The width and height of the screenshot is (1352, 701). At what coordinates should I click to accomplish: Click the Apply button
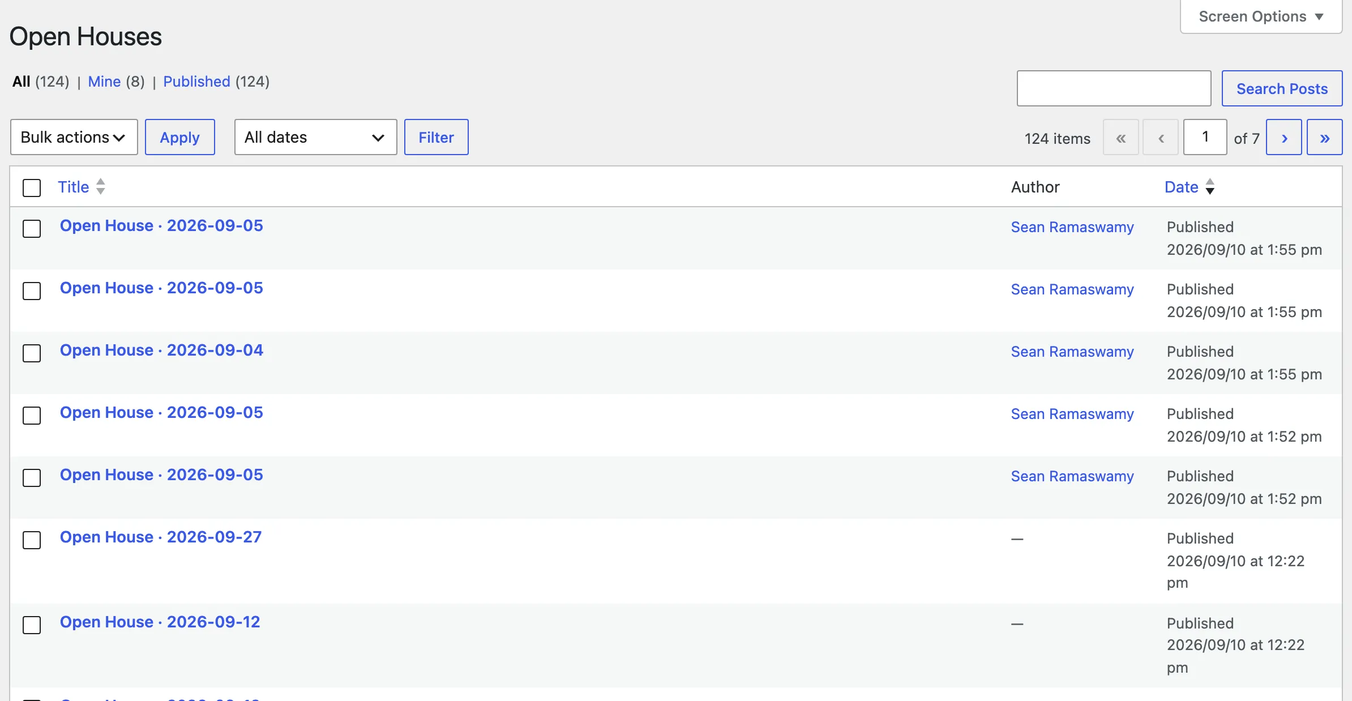pos(179,137)
